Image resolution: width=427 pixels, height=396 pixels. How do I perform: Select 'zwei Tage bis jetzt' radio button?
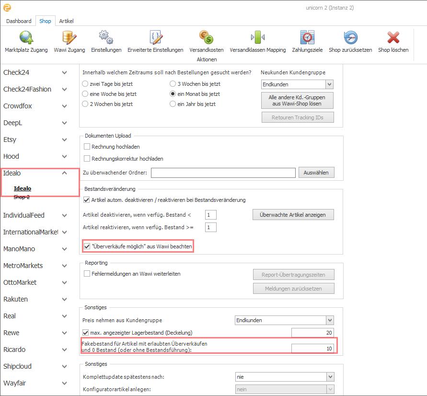[85, 84]
